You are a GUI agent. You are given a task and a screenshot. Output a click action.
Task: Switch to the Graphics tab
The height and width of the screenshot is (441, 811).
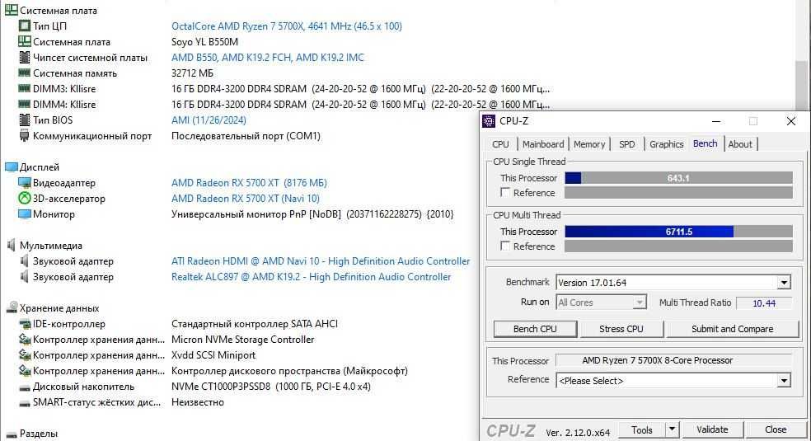tap(666, 144)
